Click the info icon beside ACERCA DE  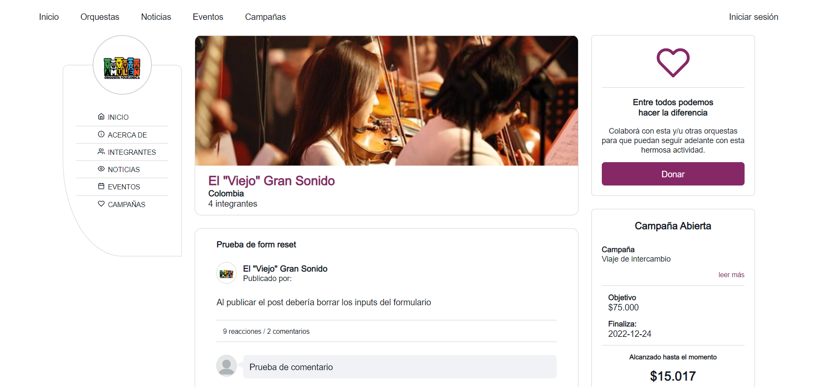pos(101,134)
